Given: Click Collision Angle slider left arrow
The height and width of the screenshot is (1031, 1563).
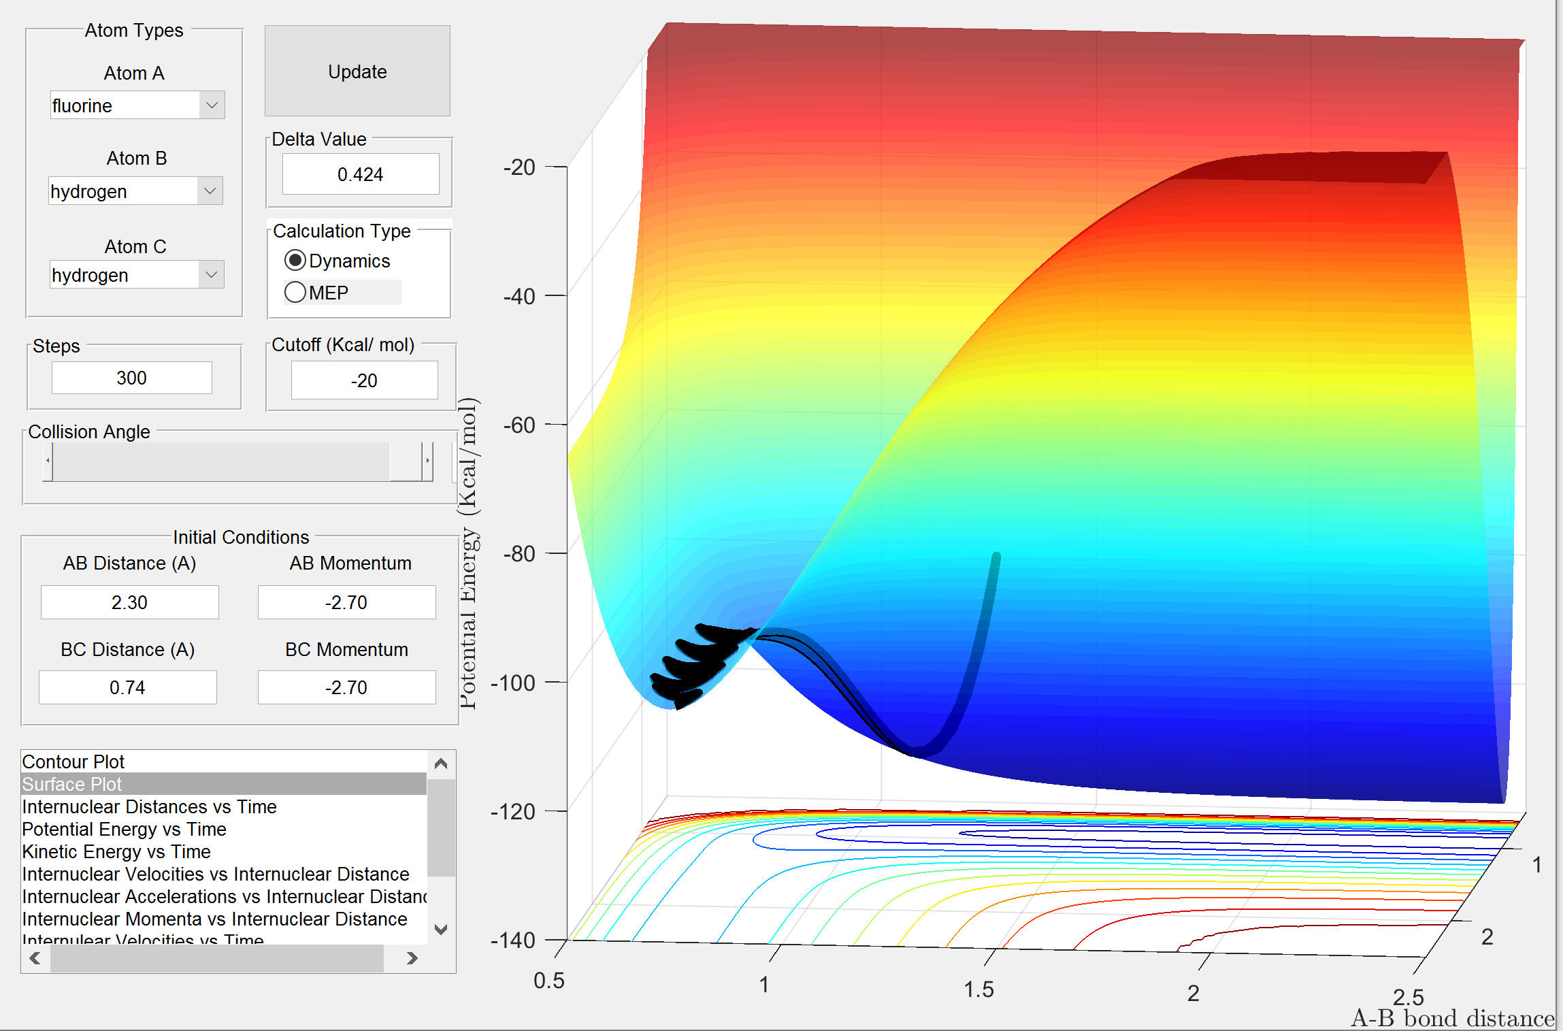Looking at the screenshot, I should coord(48,461).
